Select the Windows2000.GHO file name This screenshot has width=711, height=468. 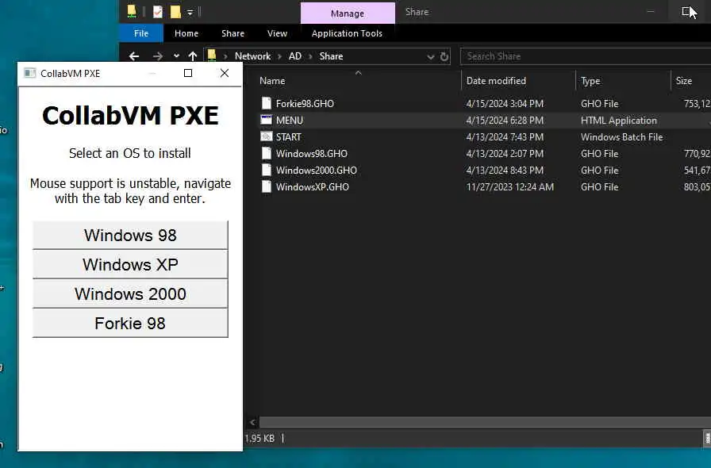pos(316,170)
